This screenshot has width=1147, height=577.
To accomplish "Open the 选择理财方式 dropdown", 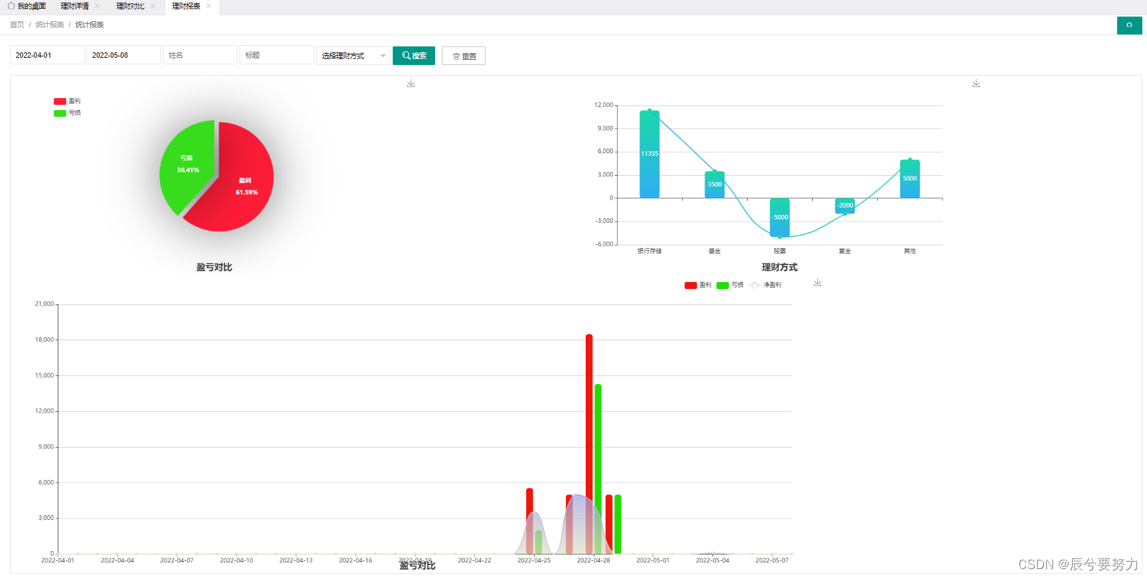I will [x=354, y=56].
